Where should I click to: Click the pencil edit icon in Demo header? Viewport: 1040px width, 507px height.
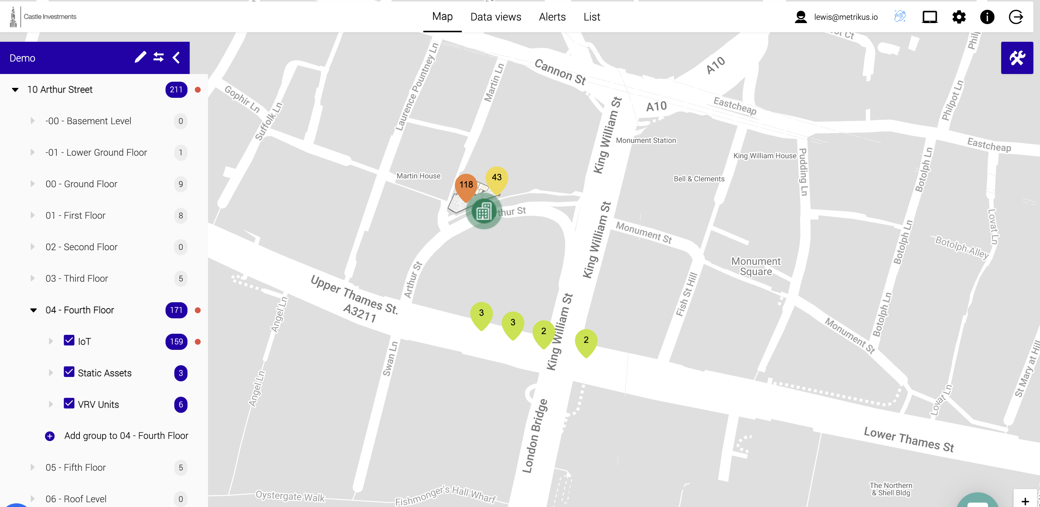tap(140, 58)
